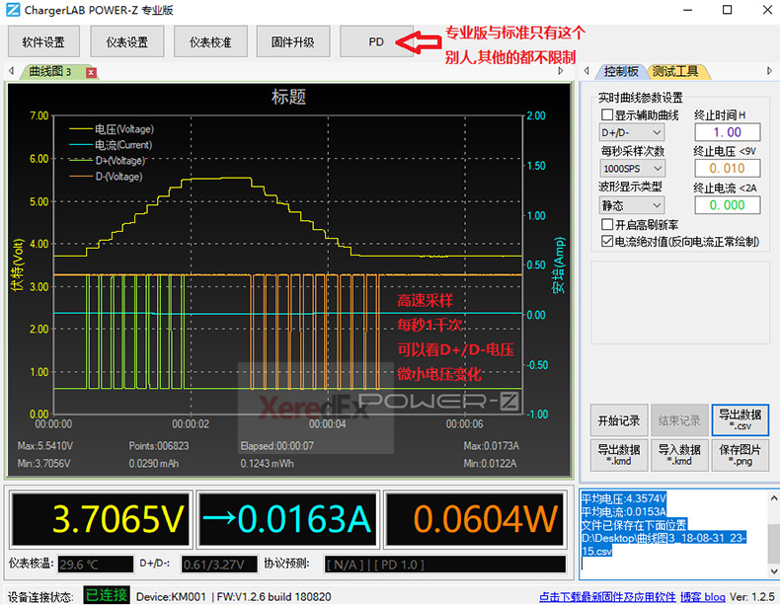Viewport: 780px width, 605px height.
Task: Export data as *.csv
Action: pos(740,420)
